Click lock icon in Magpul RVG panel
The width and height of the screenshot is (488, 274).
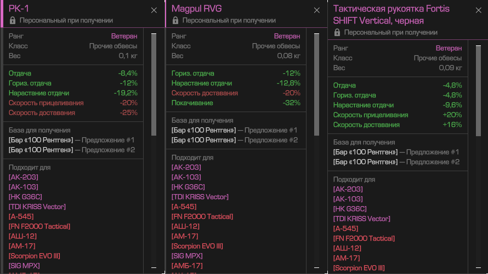click(175, 20)
